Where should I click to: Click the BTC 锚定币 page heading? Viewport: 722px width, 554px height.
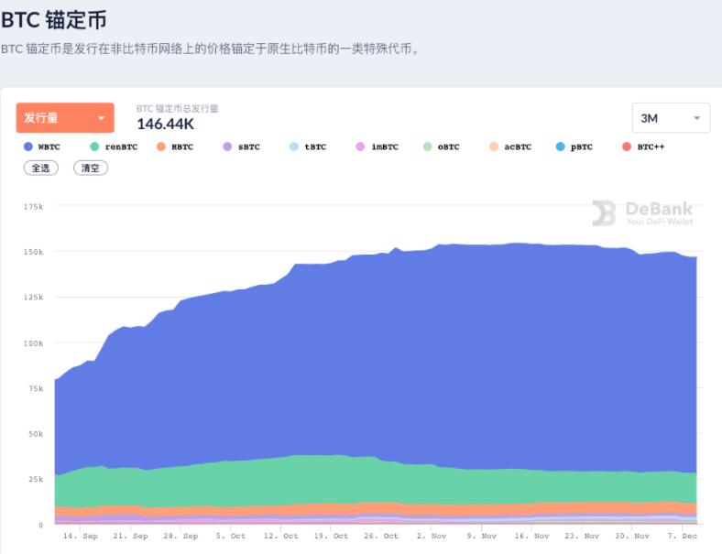pyautogui.click(x=54, y=20)
